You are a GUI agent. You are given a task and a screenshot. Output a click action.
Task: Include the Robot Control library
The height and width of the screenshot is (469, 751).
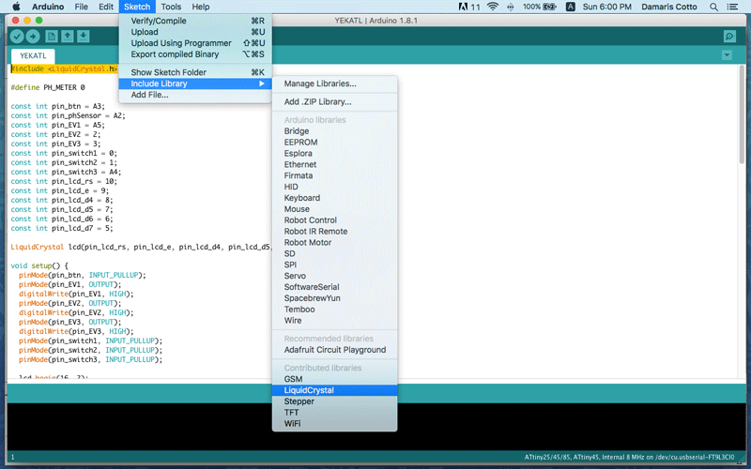pos(334,220)
